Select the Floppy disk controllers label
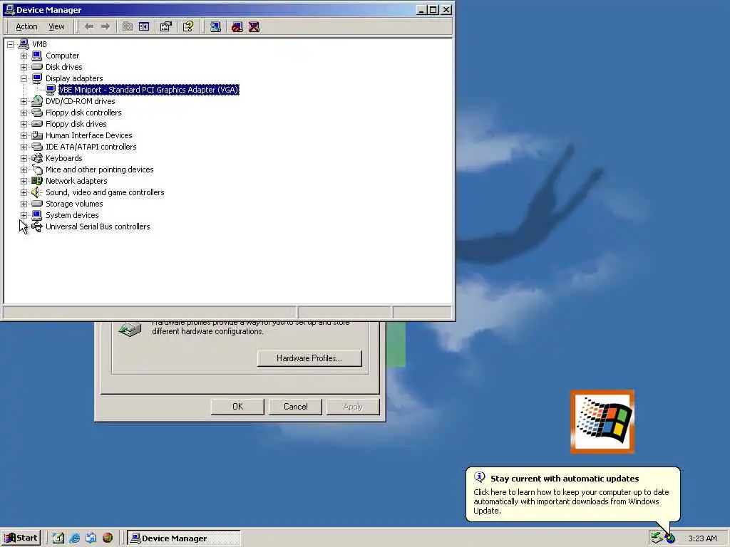This screenshot has height=547, width=730. [83, 113]
